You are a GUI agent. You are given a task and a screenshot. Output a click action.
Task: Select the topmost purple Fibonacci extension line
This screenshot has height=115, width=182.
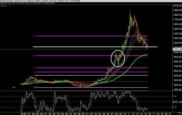(92, 36)
